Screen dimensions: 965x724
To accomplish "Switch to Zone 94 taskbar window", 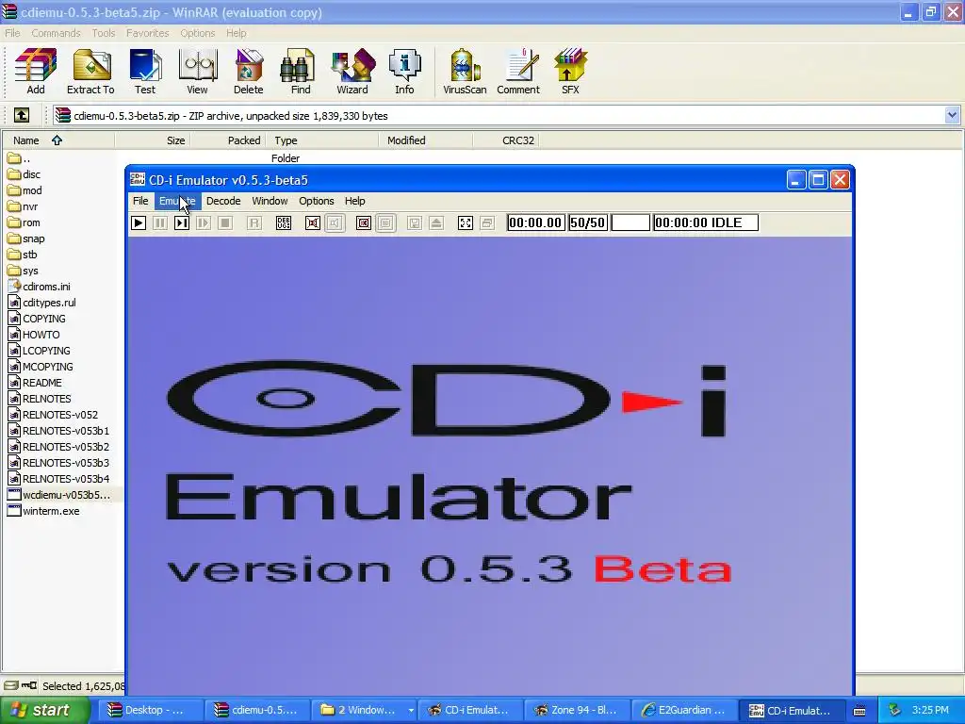I will tap(578, 710).
